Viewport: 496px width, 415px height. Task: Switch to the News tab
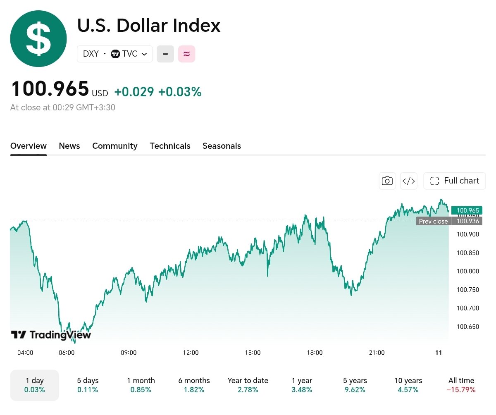(x=69, y=146)
